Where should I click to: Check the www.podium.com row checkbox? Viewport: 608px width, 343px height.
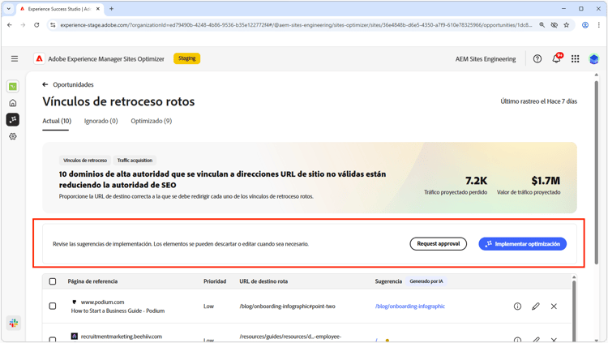[x=53, y=307]
